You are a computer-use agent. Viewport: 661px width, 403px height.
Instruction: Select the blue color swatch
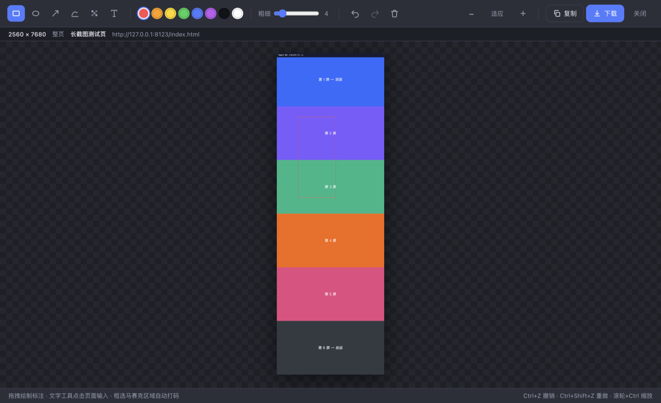[x=197, y=14]
